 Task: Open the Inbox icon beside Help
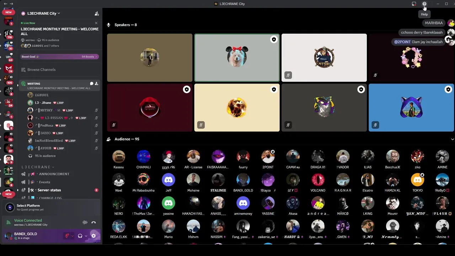(x=414, y=4)
